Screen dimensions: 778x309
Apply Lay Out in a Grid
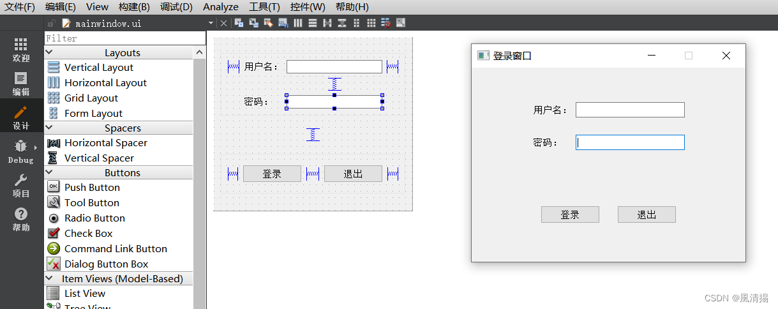click(x=371, y=23)
